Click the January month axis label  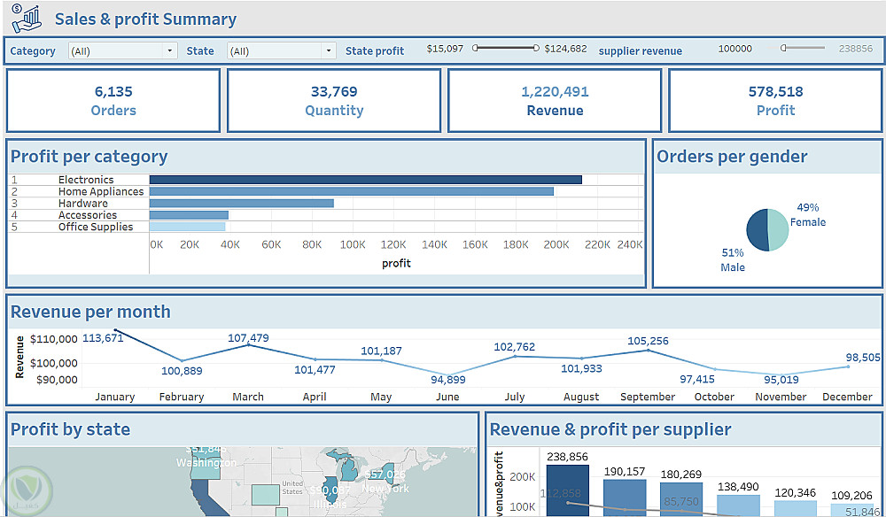[114, 397]
